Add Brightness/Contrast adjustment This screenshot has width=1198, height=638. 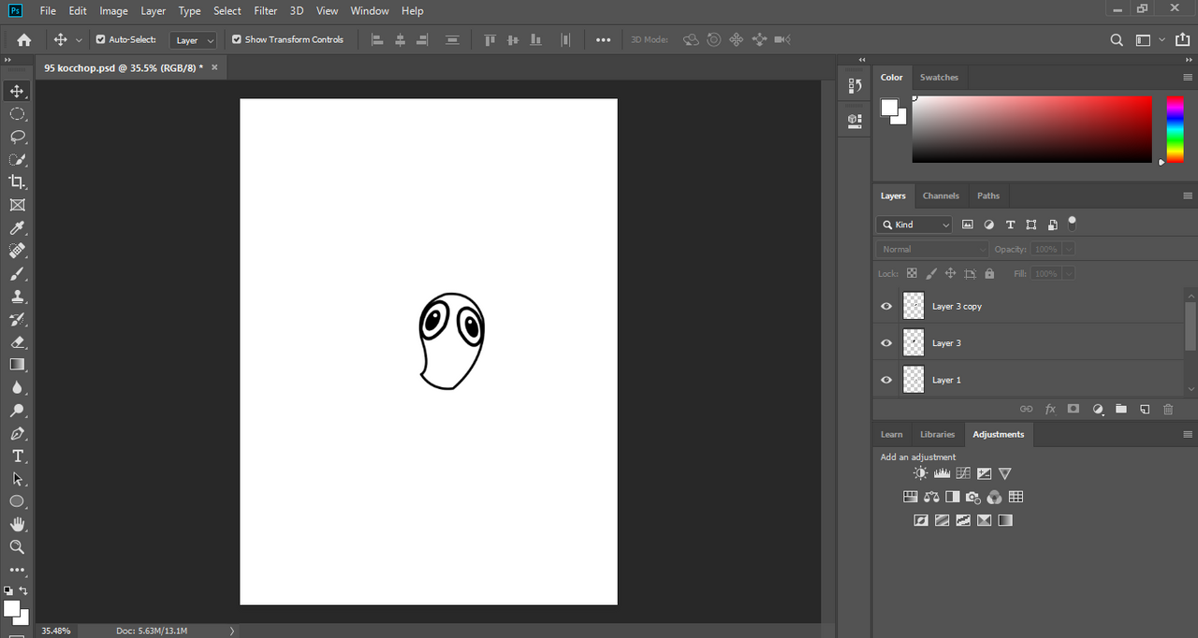click(921, 473)
